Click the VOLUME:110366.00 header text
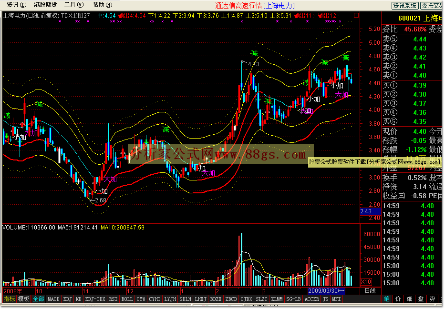445x309 pixels. pyautogui.click(x=29, y=228)
